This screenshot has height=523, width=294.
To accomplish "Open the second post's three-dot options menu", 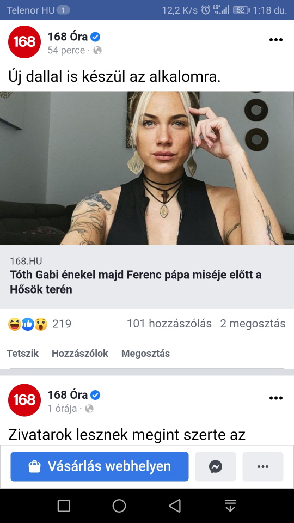I will click(275, 398).
